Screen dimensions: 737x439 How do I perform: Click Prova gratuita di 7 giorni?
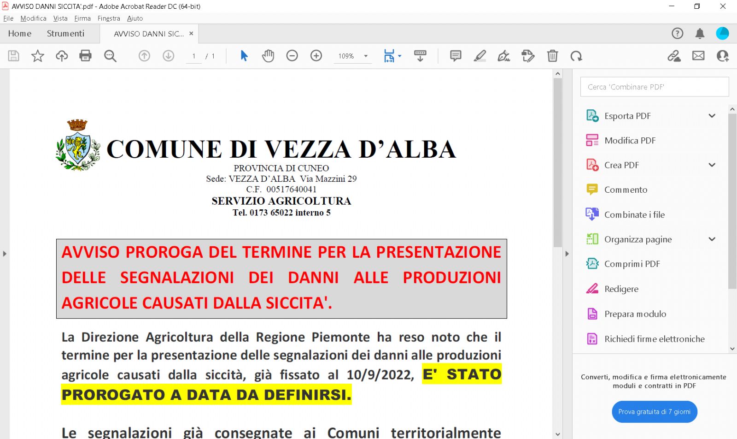[654, 412]
